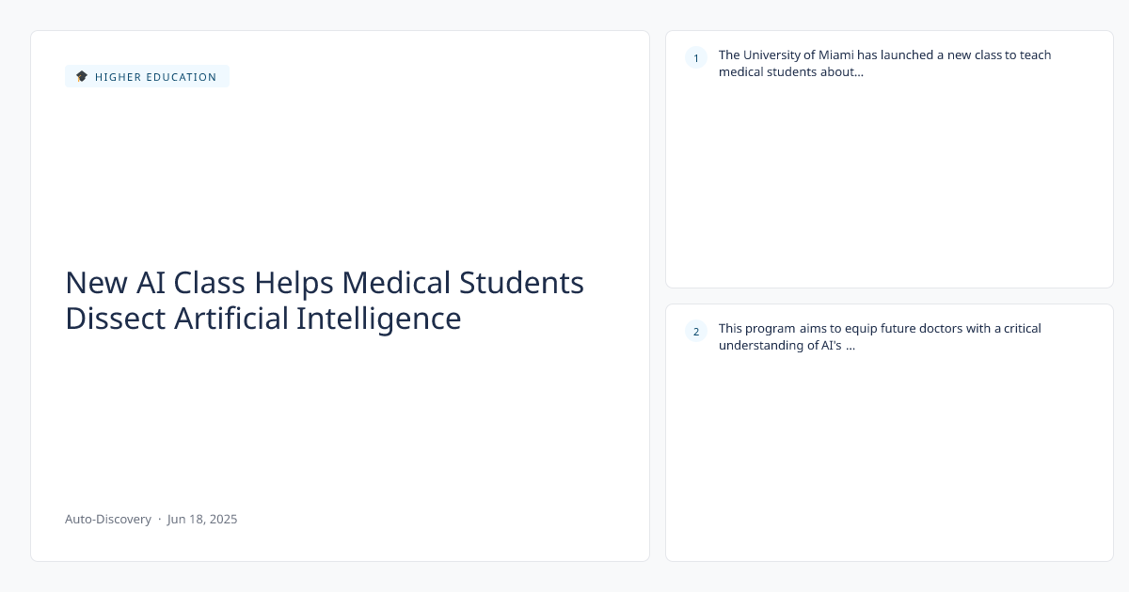Click 'HIGHER EDUCATION' label text
1129x592 pixels.
point(156,77)
